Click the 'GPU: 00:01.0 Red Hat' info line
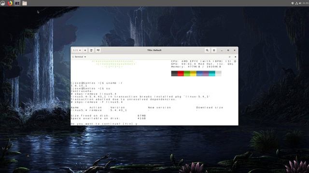Image resolution: width=309 pixels, height=173 pixels. click(x=202, y=64)
